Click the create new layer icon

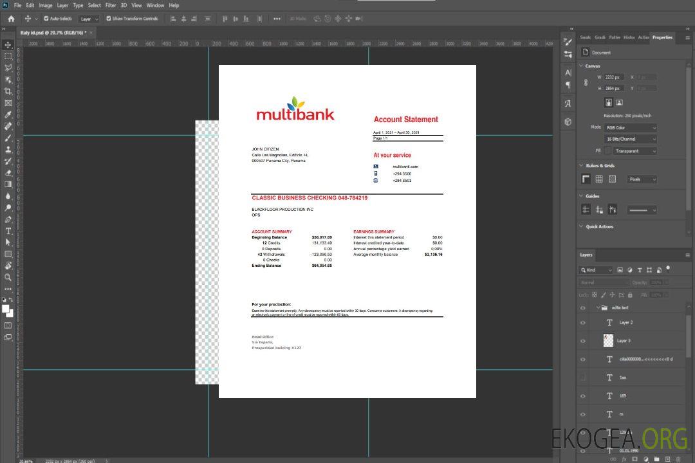668,459
